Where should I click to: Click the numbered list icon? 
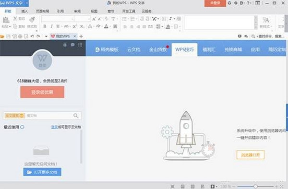[x=132, y=19]
